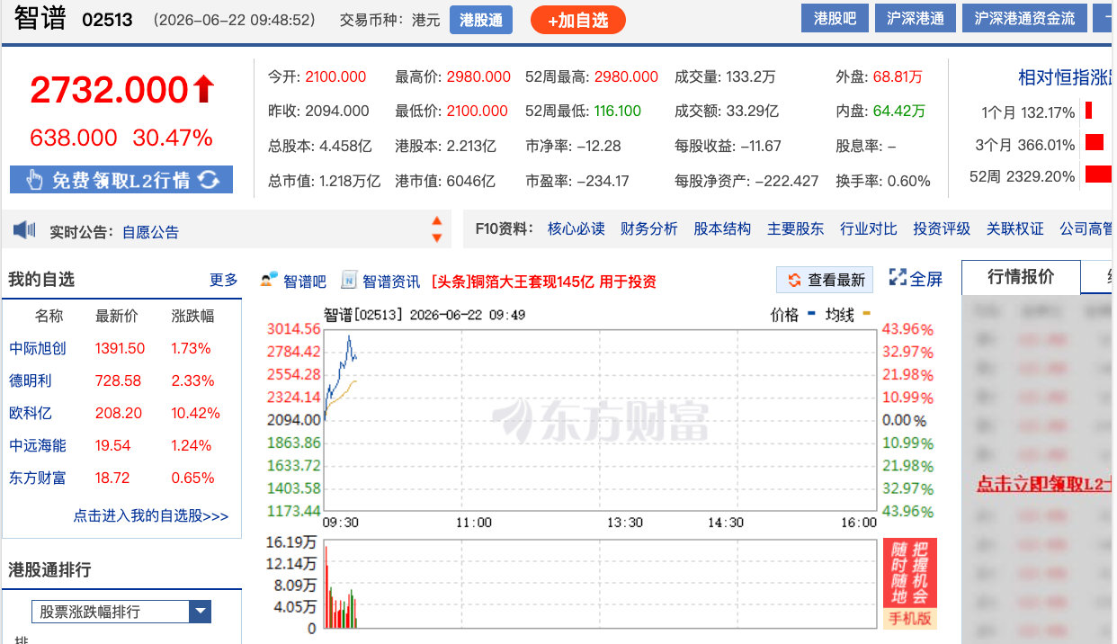Click the 3个月 red performance bar
This screenshot has height=644, width=1117.
[1095, 142]
